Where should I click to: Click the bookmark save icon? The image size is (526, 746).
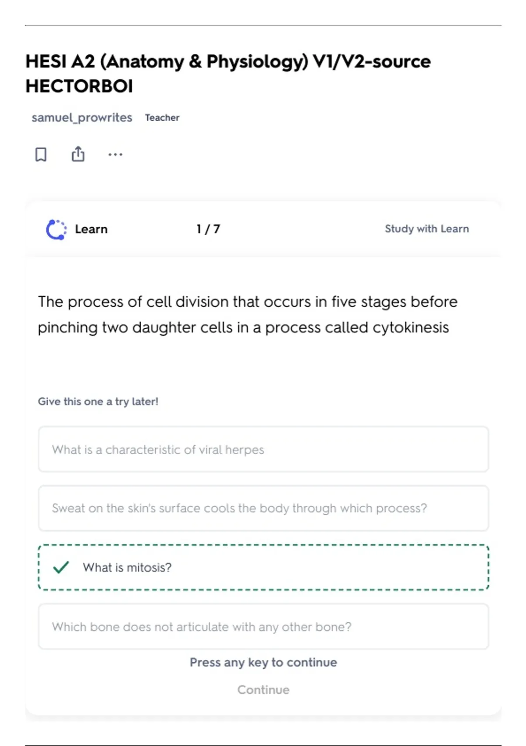coord(41,154)
